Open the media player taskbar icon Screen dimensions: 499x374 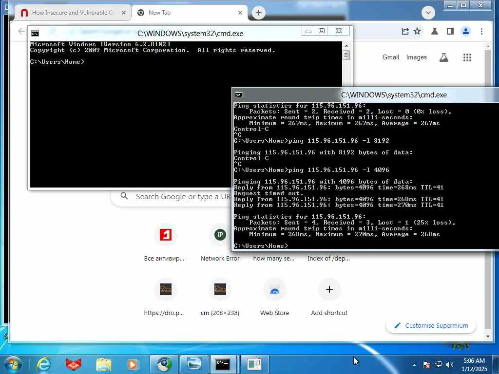133,364
